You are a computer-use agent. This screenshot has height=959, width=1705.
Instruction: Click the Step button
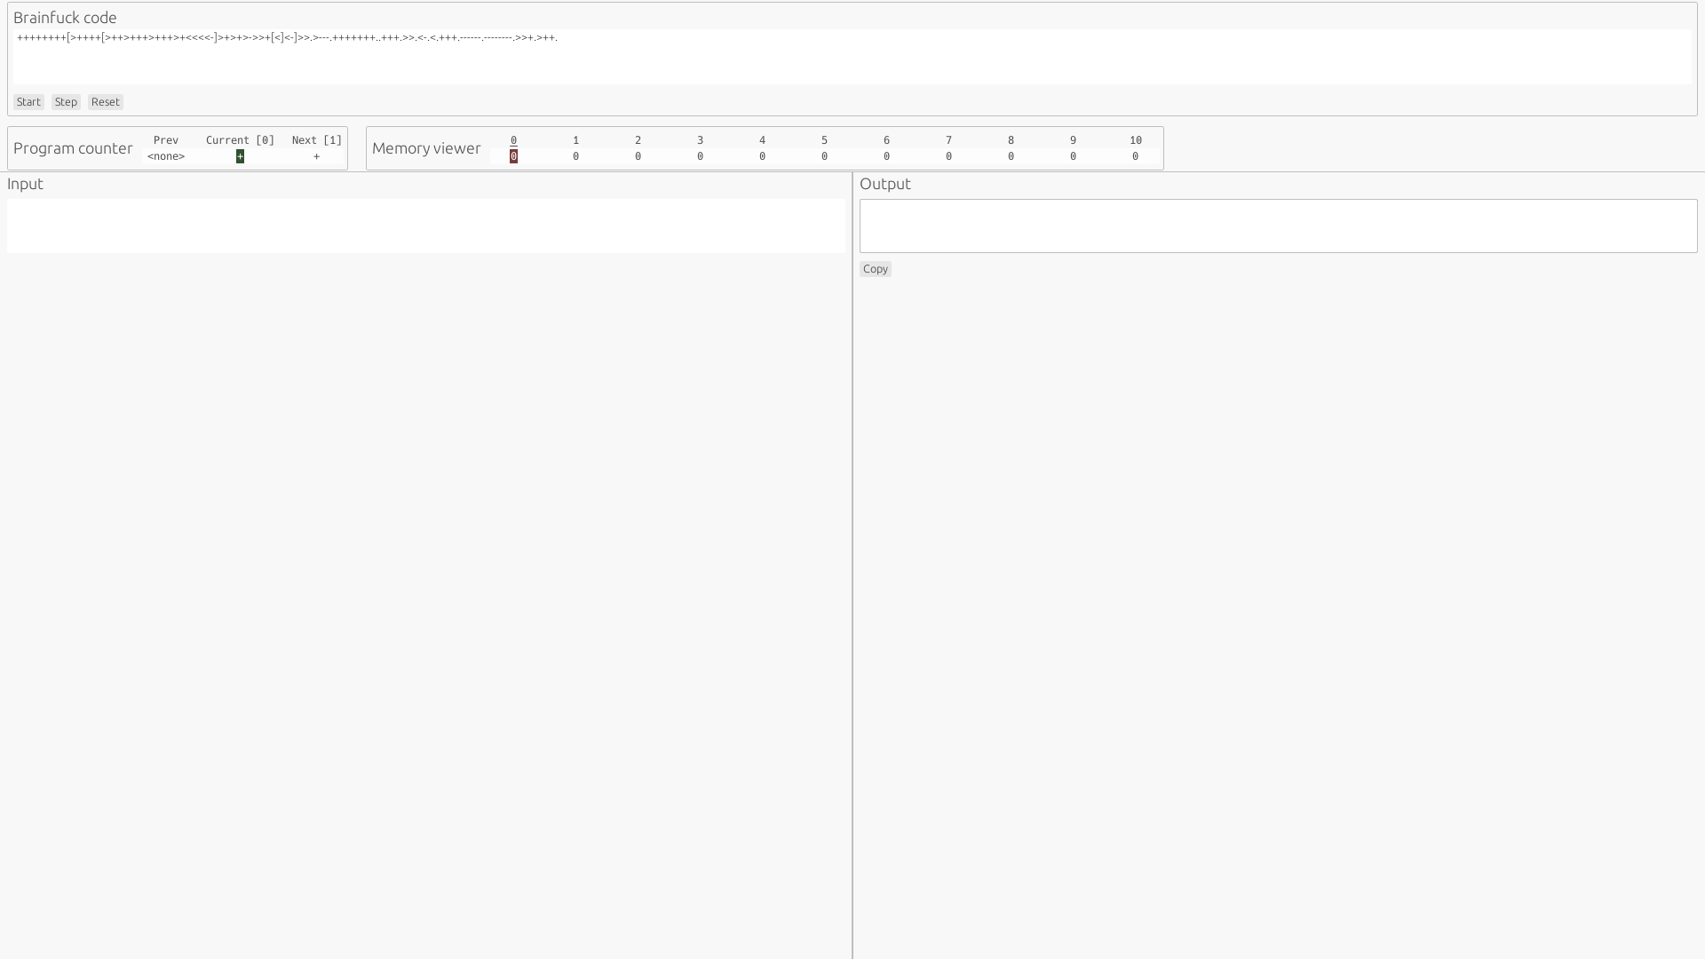click(x=66, y=102)
